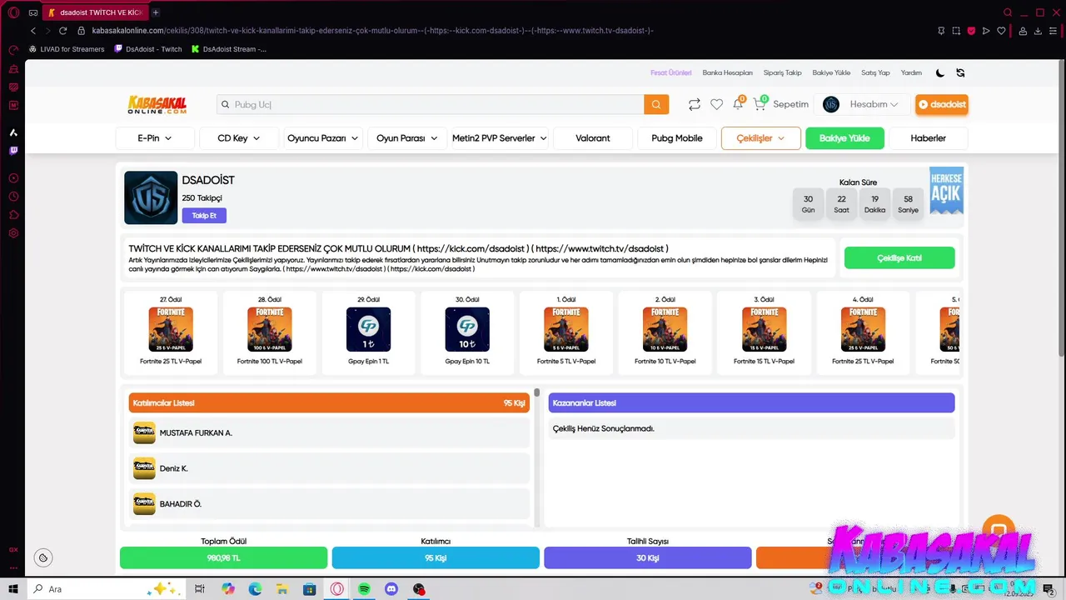Open the Easy Setup menu icon
The image size is (1066, 600).
point(1054,31)
